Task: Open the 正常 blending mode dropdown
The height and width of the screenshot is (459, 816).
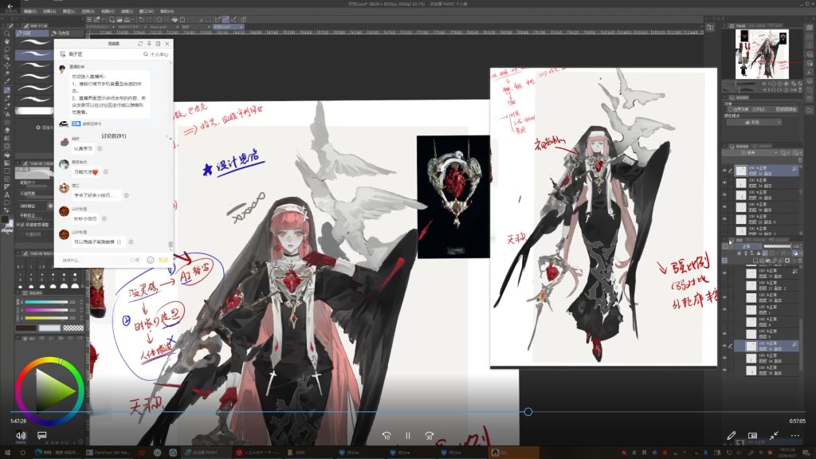Action: click(x=749, y=246)
